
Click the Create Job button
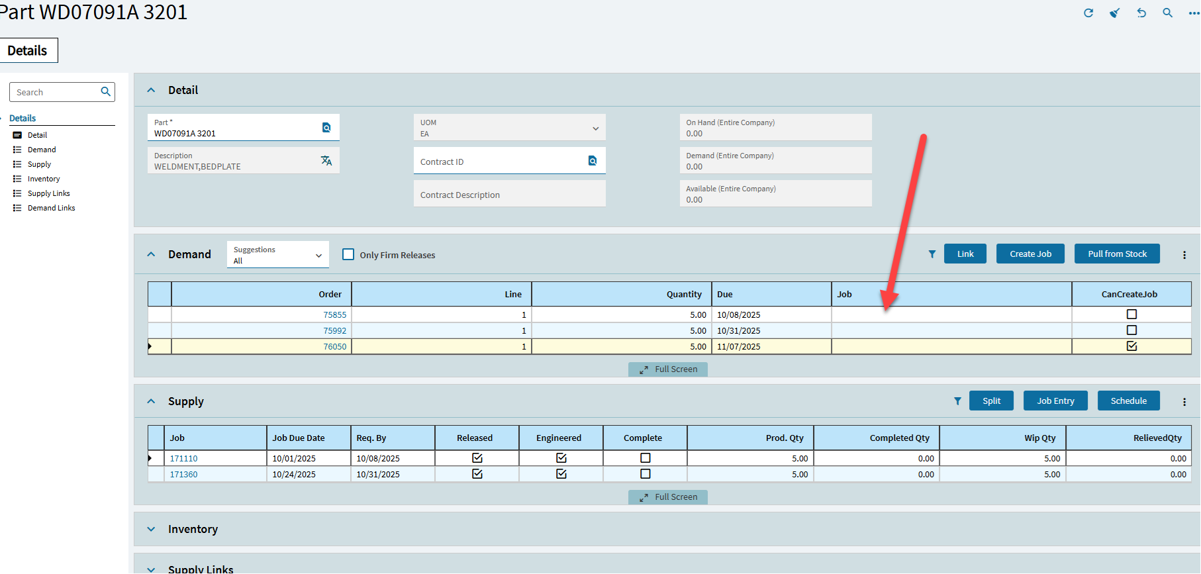(1030, 254)
